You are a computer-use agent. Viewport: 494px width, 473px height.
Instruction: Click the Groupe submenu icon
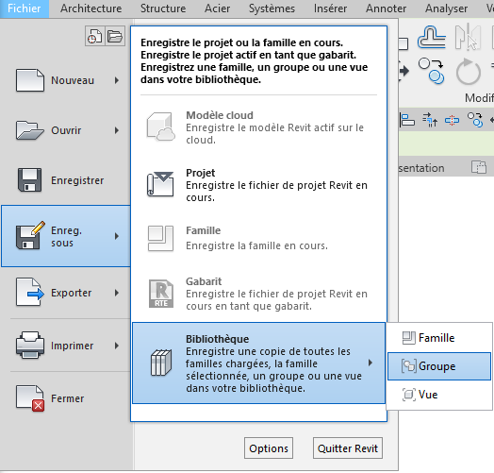pos(409,366)
